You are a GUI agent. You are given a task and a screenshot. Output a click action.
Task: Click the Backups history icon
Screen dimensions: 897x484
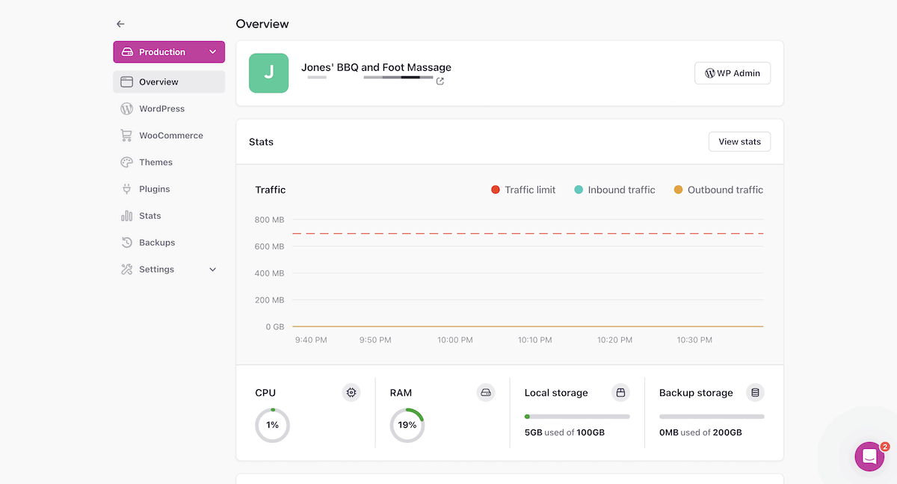point(127,243)
